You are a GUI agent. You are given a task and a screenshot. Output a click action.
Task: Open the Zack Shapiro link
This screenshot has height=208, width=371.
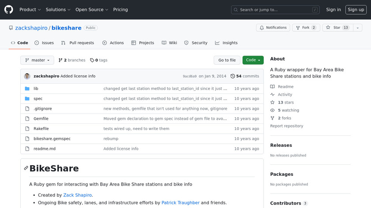coord(78,195)
